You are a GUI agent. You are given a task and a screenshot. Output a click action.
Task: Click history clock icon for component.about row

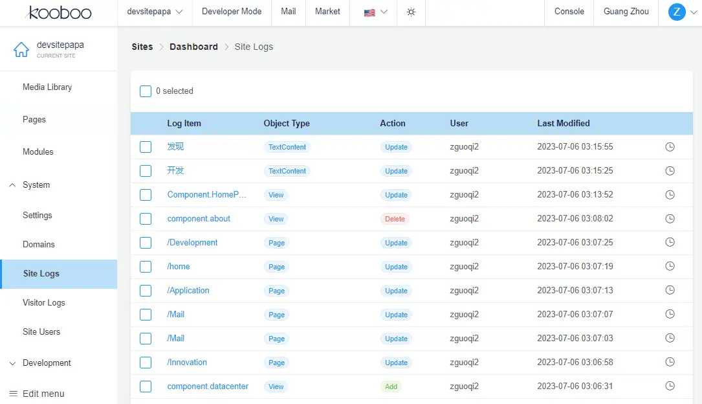tap(670, 219)
